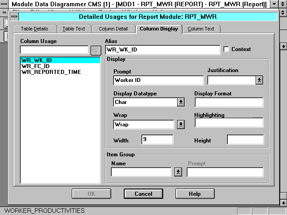Enable the Context checkbox

[x=226, y=49]
